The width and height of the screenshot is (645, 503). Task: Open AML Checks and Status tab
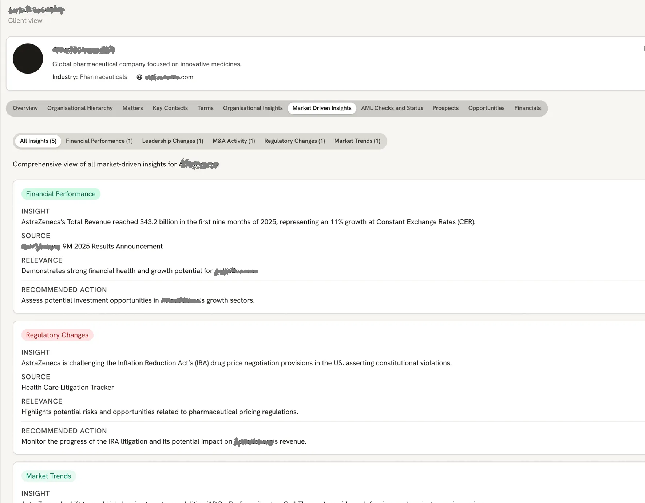coord(392,108)
